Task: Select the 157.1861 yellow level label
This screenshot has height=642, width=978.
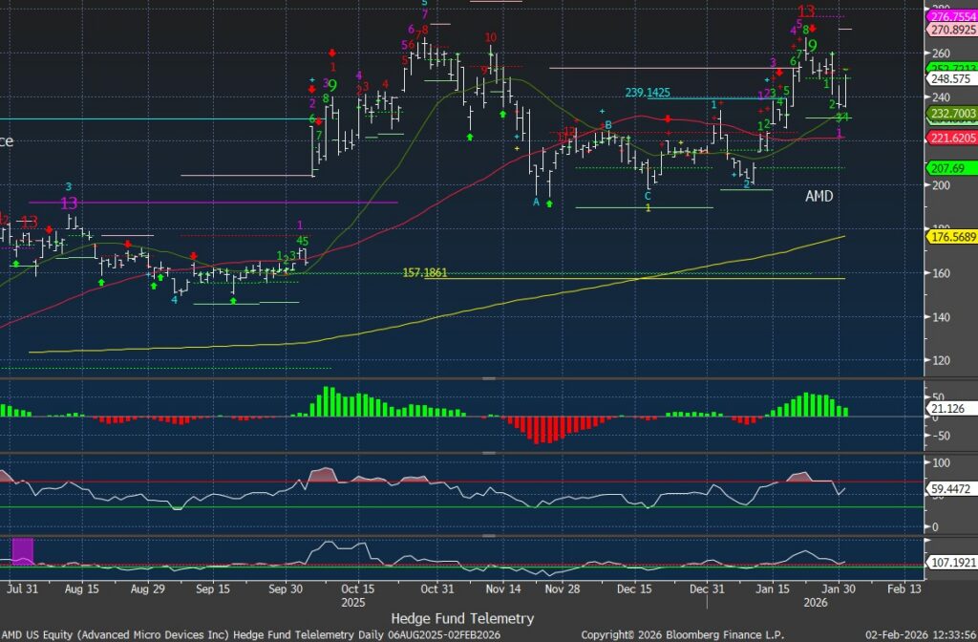Action: click(x=425, y=273)
